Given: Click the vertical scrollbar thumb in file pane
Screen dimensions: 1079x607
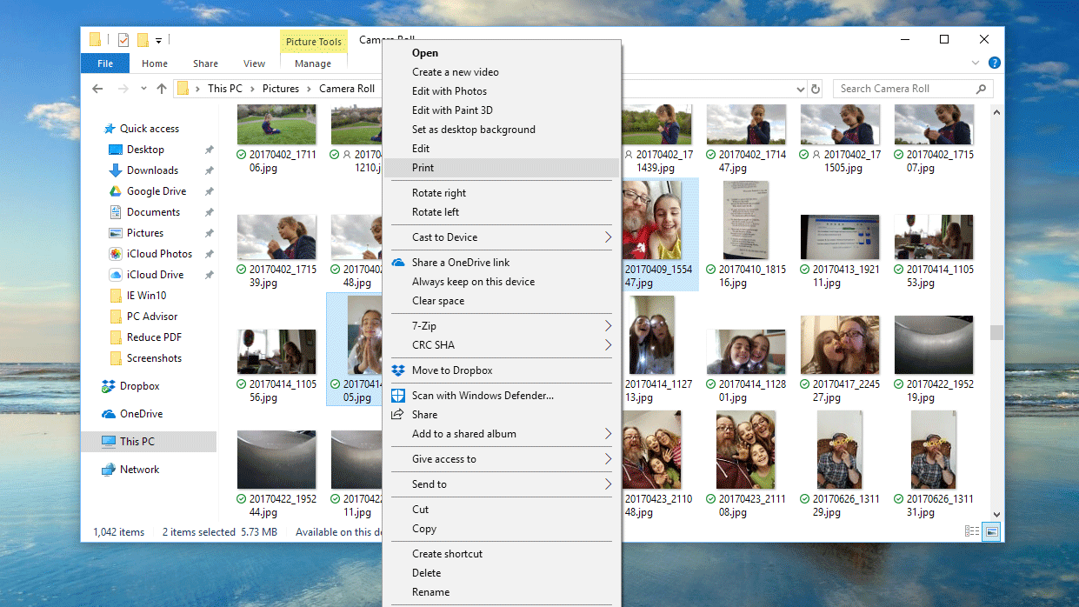Looking at the screenshot, I should click(x=997, y=332).
